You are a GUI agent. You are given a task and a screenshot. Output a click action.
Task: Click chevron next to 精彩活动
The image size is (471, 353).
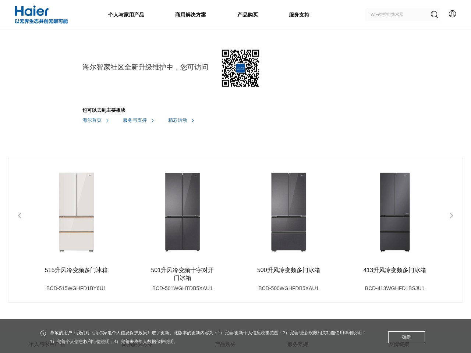(x=192, y=121)
